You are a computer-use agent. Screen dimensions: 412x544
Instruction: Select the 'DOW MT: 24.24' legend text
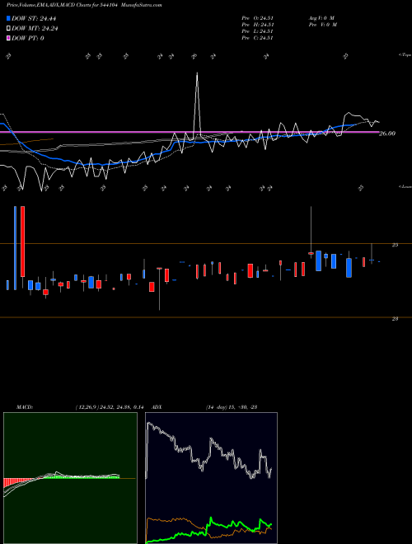tap(35, 29)
